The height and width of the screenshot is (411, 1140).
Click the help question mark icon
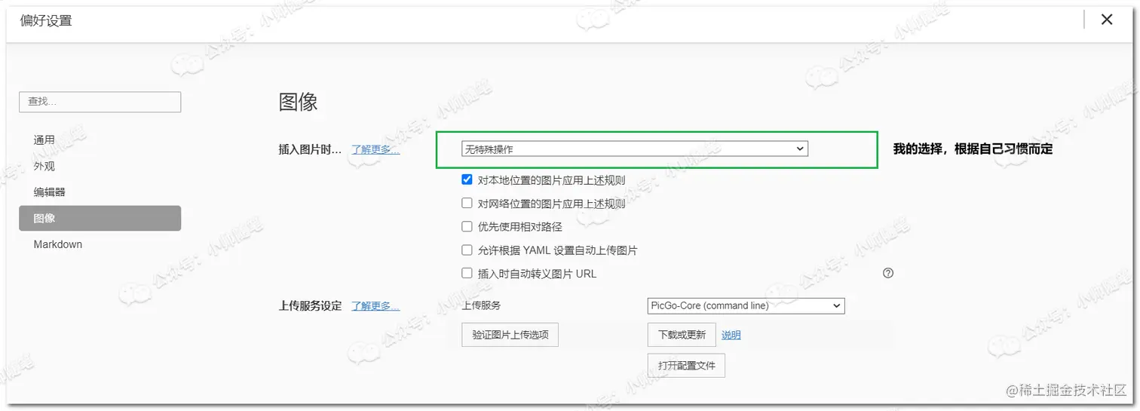(x=887, y=273)
